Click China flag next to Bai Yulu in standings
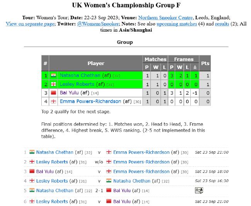 [53, 93]
